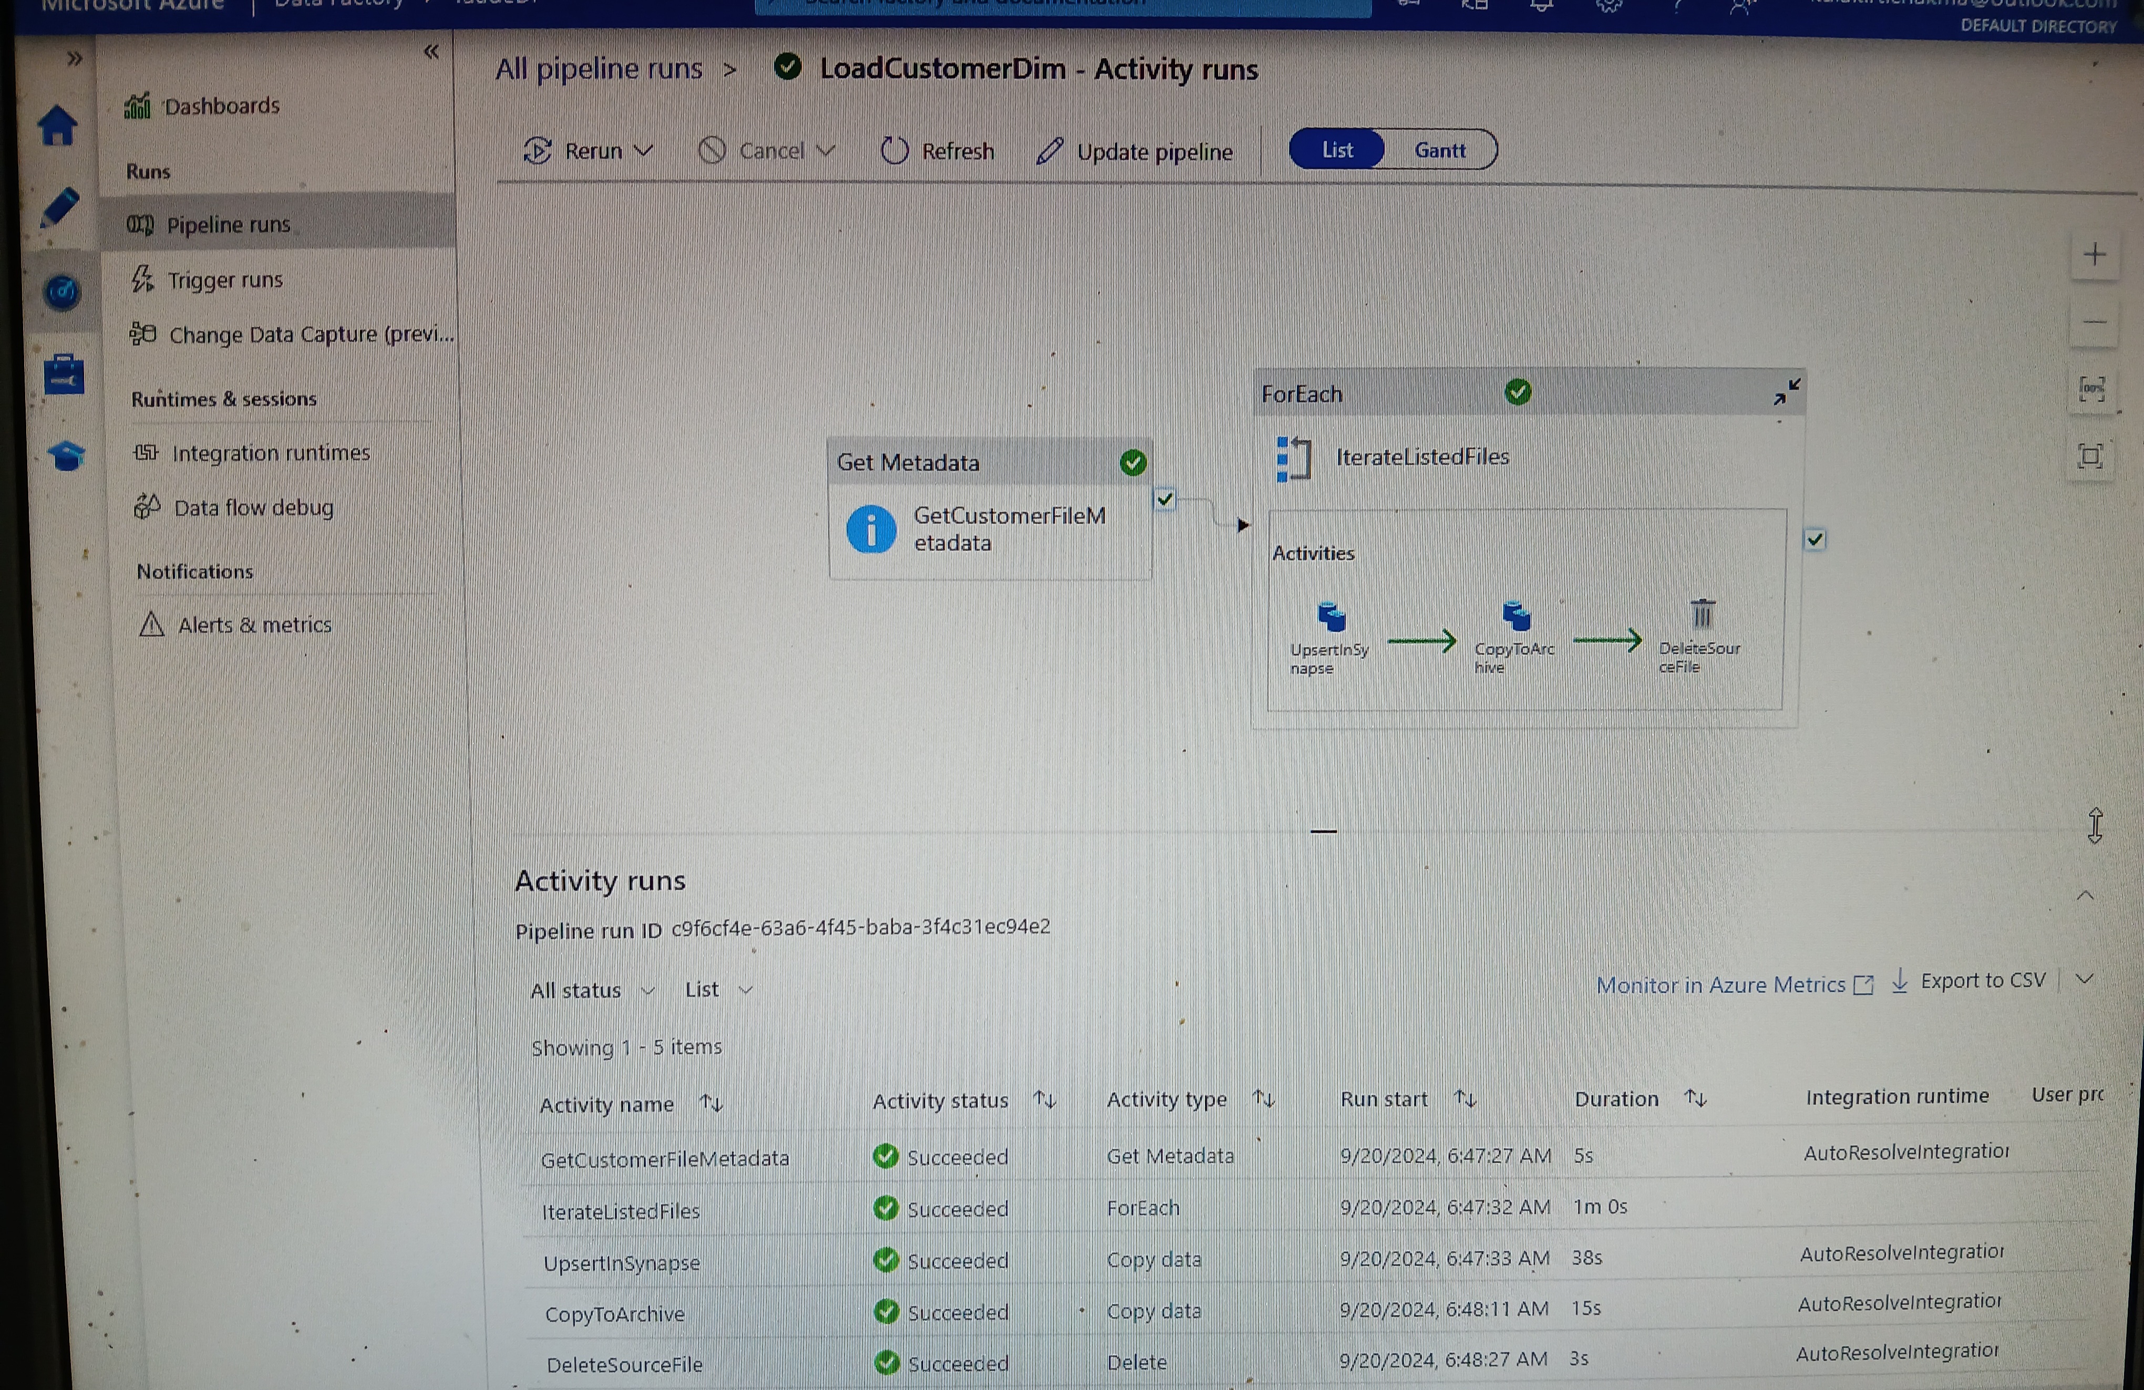Switch to List view tab

pyautogui.click(x=1336, y=148)
